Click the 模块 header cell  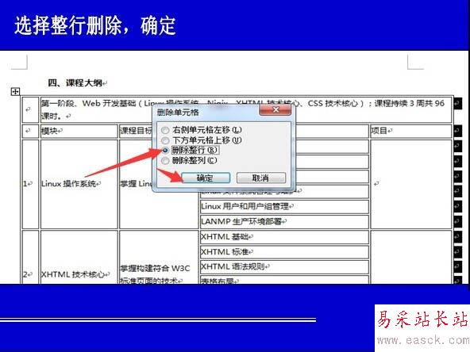click(x=79, y=131)
